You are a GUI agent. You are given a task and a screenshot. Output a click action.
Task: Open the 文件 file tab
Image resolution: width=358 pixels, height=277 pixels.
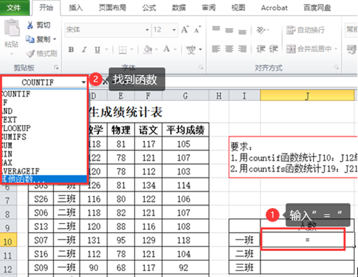point(14,8)
